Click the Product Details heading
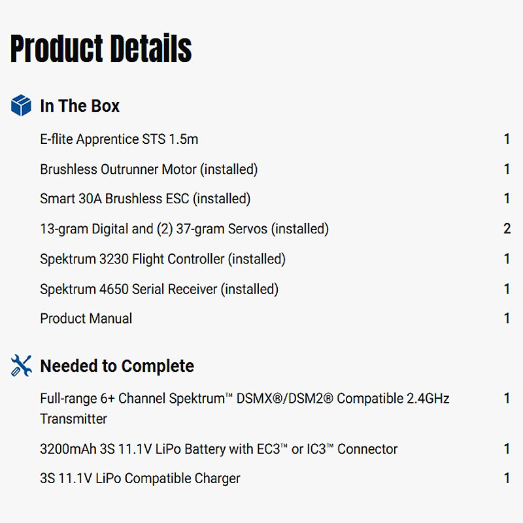This screenshot has height=523, width=523. [101, 49]
